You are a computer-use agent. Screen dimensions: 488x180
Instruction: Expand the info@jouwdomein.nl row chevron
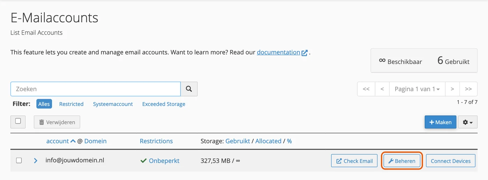(36, 160)
